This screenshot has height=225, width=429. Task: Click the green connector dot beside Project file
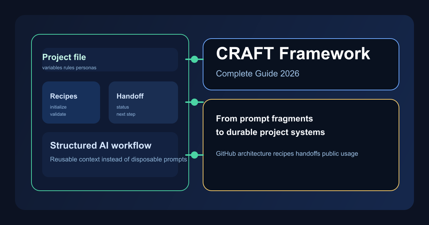pos(194,59)
